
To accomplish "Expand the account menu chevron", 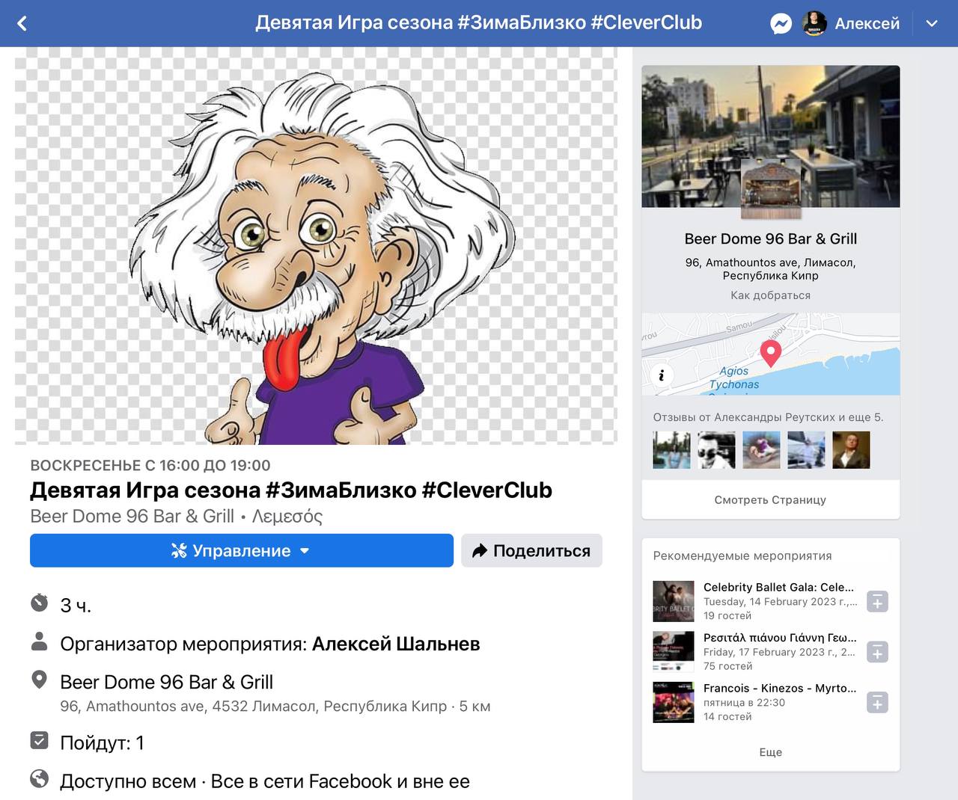I will pyautogui.click(x=932, y=23).
